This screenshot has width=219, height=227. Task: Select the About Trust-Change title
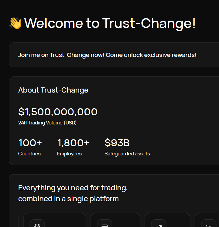point(53,90)
